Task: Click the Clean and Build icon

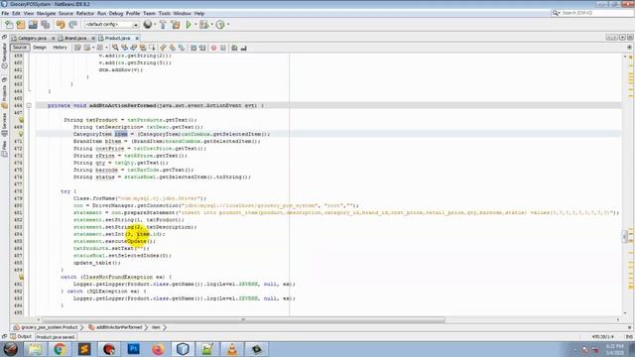Action: pos(176,25)
